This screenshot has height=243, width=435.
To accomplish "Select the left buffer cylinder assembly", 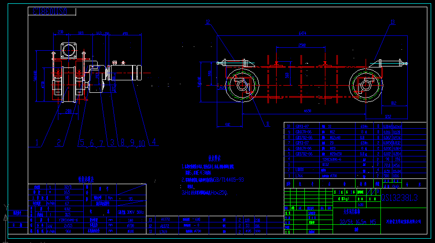I will point(234,63).
